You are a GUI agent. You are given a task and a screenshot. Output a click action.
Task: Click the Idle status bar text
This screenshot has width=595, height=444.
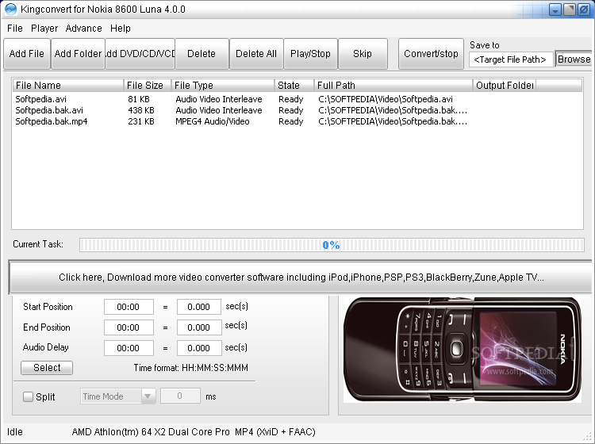coord(15,432)
